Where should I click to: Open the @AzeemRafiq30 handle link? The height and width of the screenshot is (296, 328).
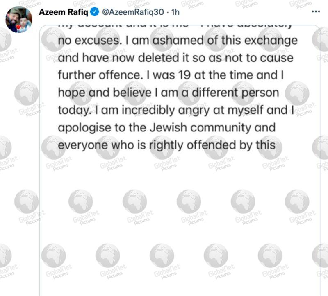[133, 12]
